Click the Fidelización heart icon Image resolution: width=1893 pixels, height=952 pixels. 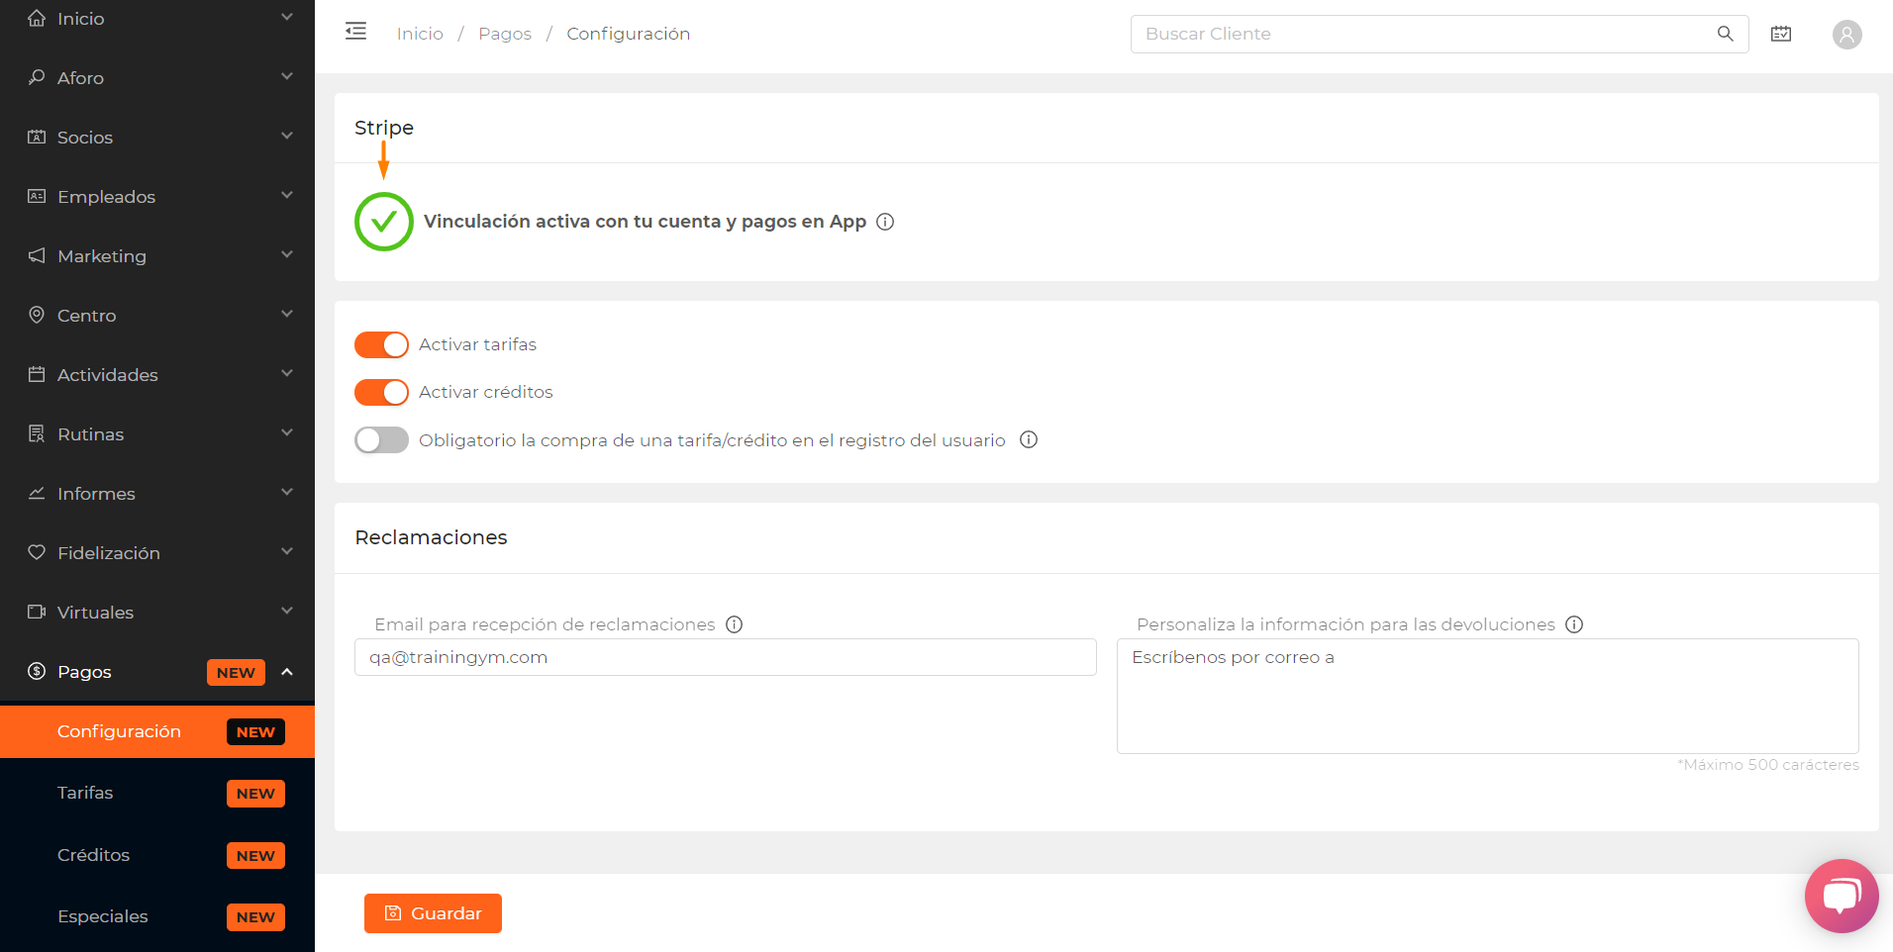(x=37, y=552)
